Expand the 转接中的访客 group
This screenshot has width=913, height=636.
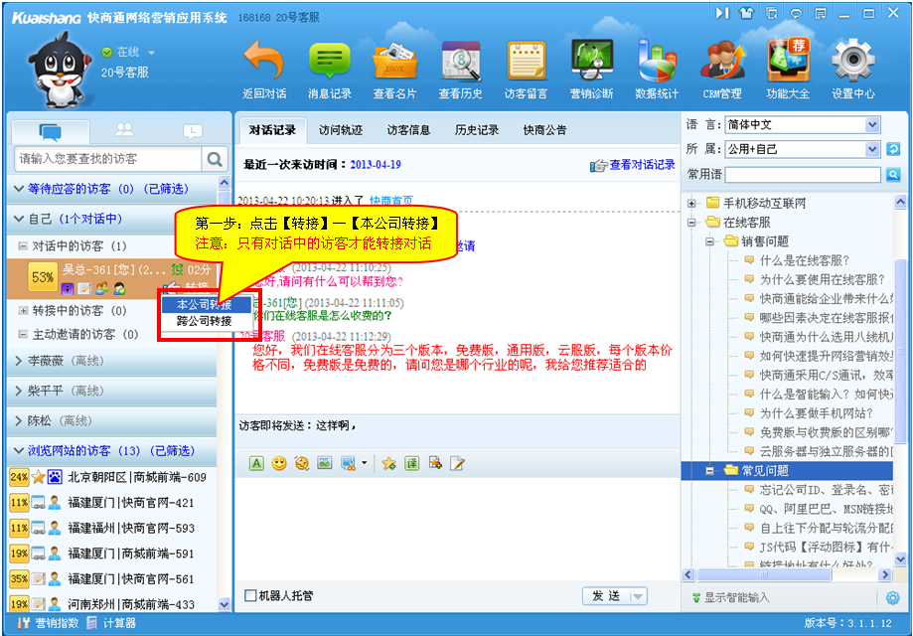[22, 310]
